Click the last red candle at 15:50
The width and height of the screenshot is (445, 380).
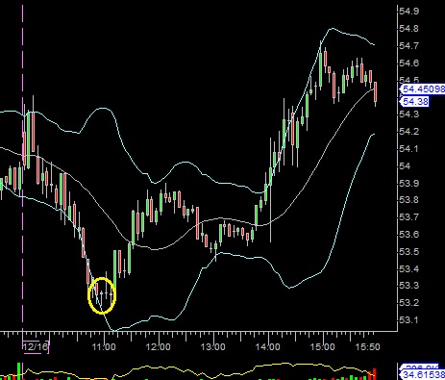tap(376, 92)
